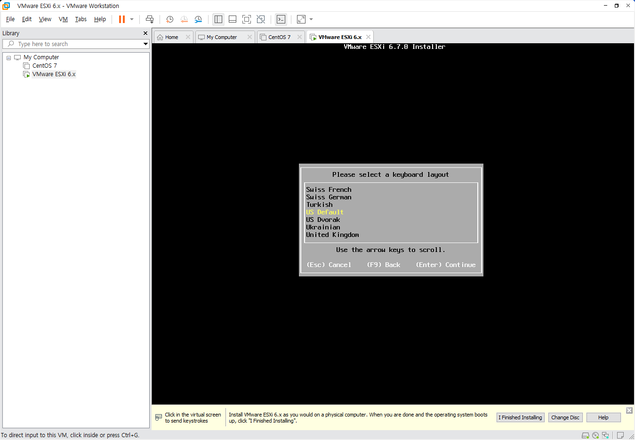The width and height of the screenshot is (635, 440).
Task: Click the (Esc) Cancel option
Action: coord(329,265)
